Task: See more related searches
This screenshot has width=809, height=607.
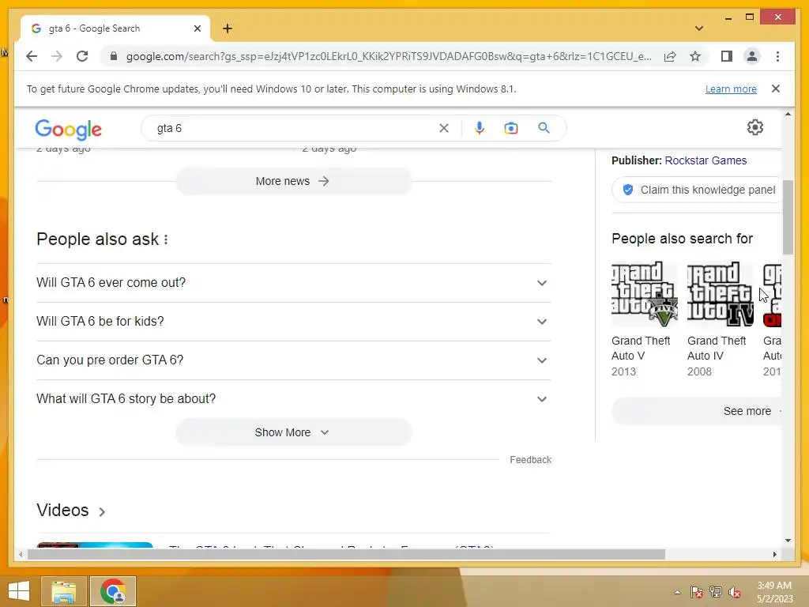Action: [x=698, y=411]
